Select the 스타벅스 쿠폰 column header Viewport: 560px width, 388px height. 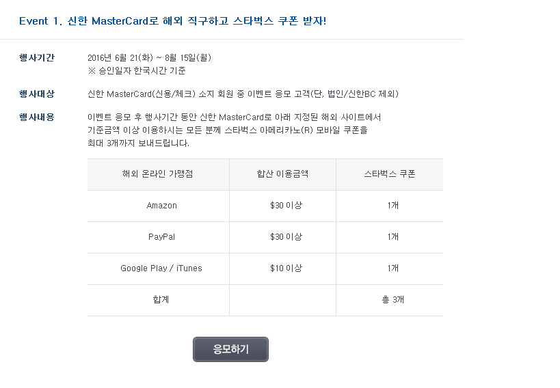coord(389,174)
